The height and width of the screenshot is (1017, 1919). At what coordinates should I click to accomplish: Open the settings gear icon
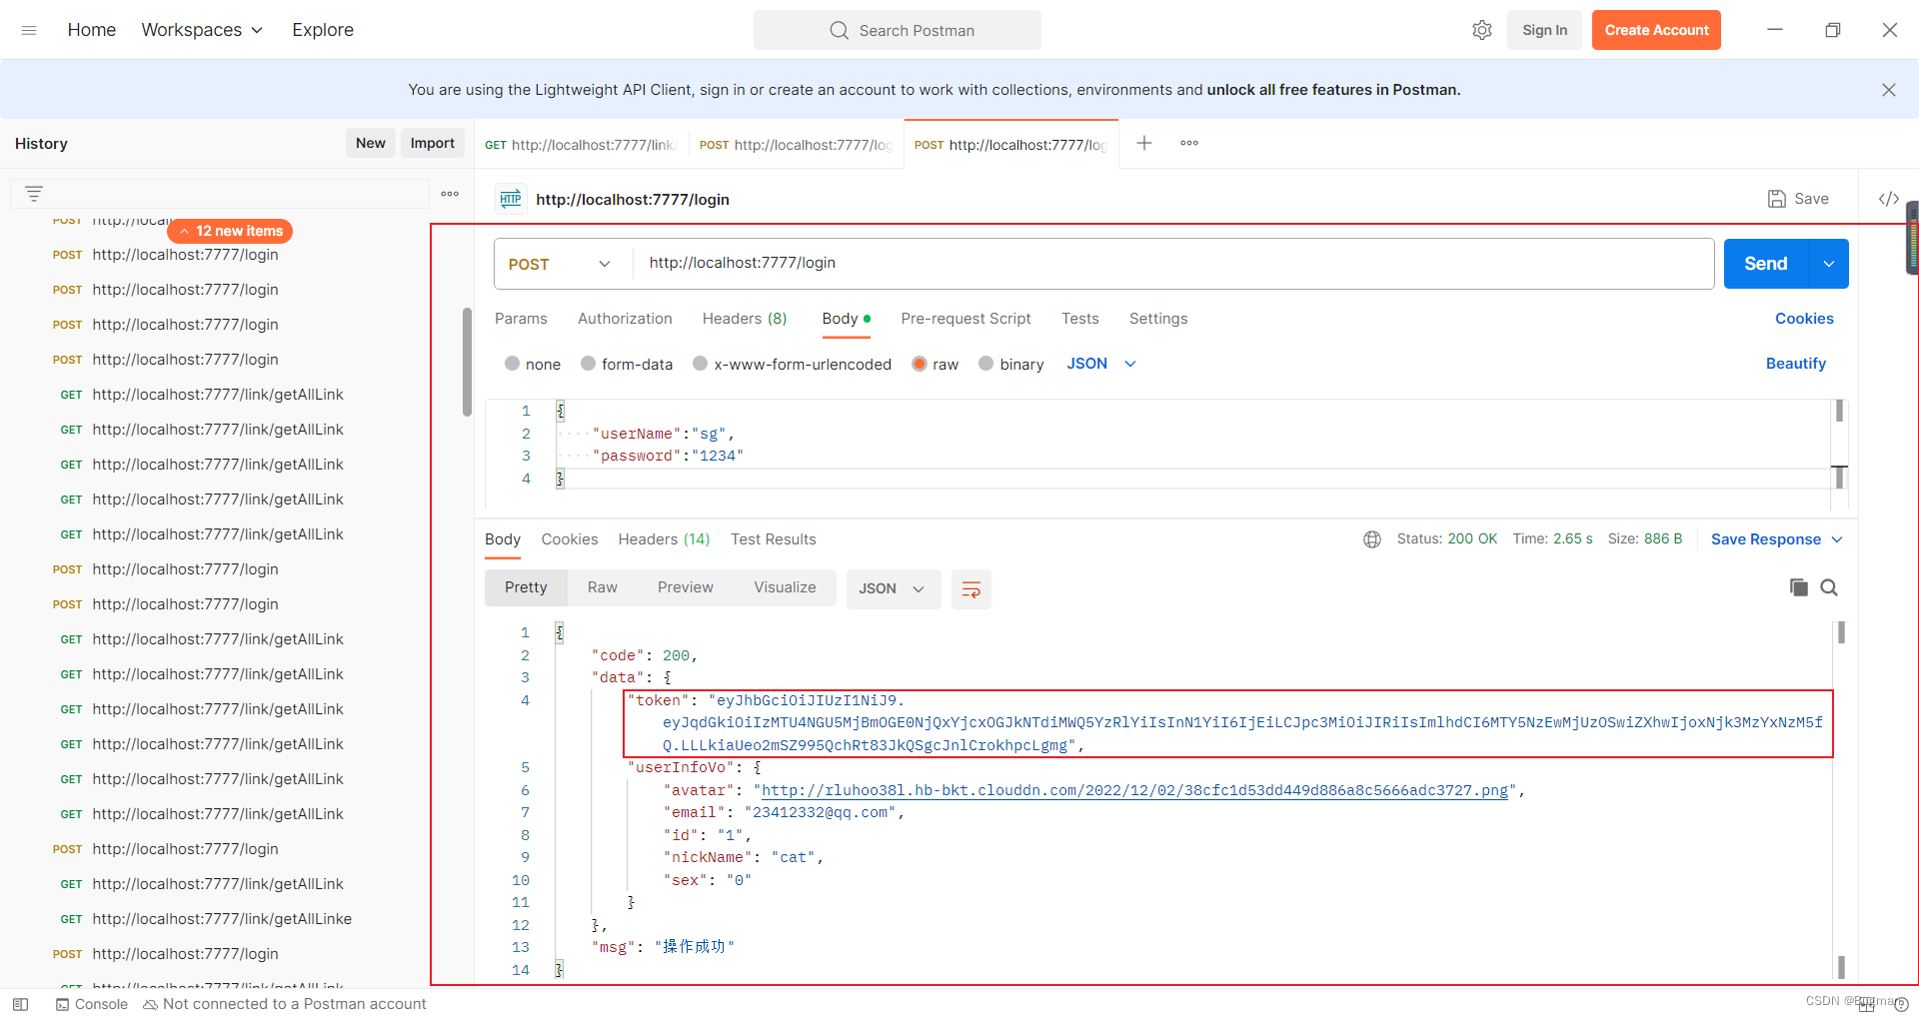point(1482,30)
